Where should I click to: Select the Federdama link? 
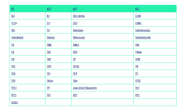click(x=78, y=30)
